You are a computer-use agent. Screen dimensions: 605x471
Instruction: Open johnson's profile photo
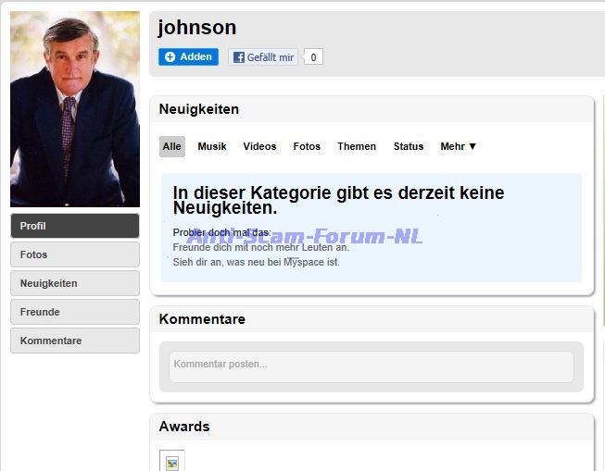point(75,109)
